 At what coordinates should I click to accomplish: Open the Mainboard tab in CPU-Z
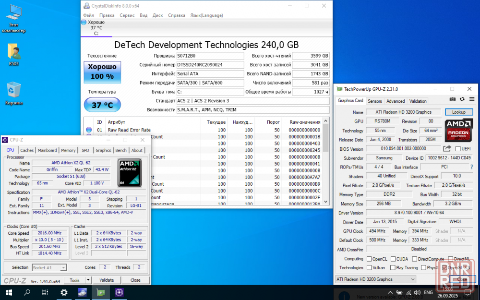(47, 150)
